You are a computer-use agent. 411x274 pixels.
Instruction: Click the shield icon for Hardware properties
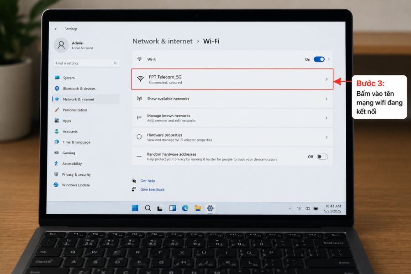pyautogui.click(x=139, y=137)
